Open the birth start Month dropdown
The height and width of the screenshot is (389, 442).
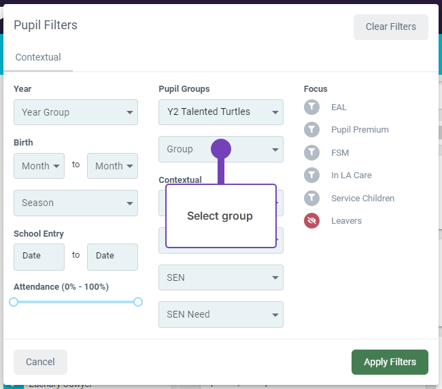[x=39, y=166]
